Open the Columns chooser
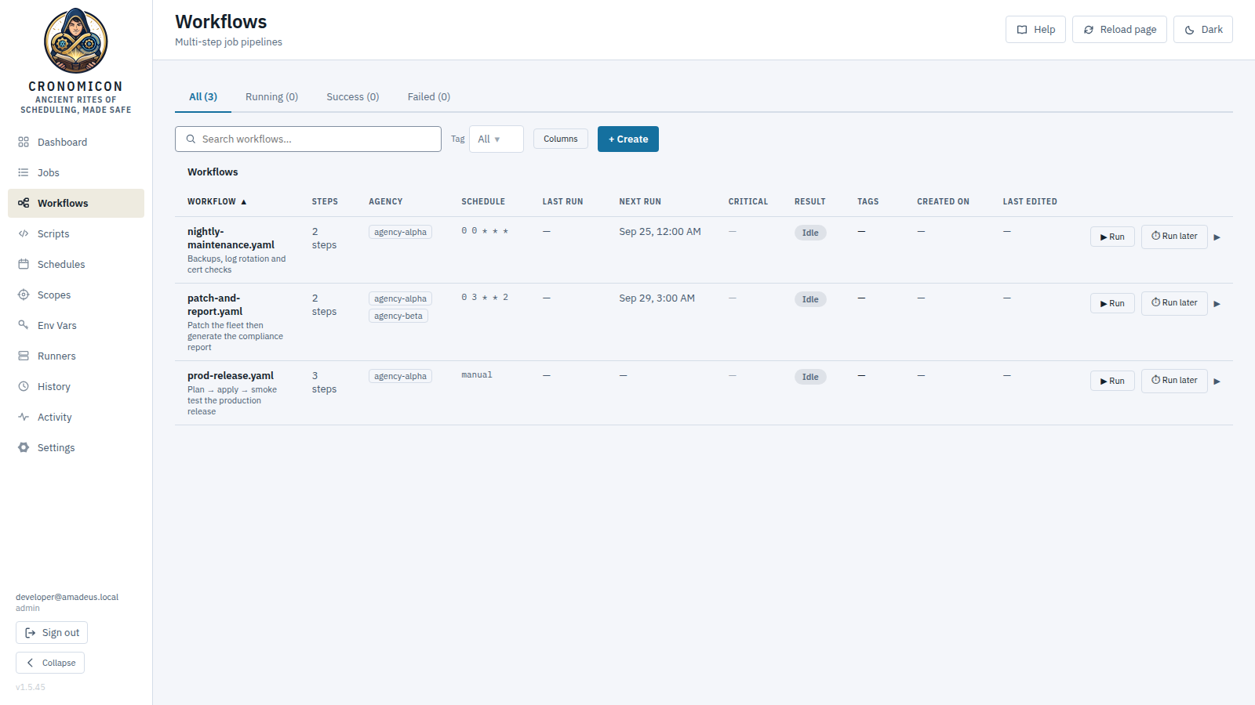The height and width of the screenshot is (705, 1255). (561, 139)
